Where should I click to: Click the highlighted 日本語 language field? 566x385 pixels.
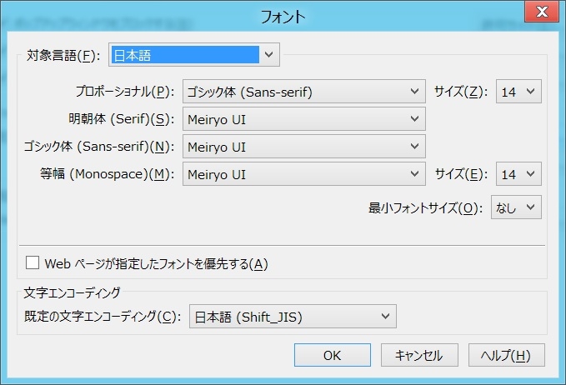click(184, 55)
